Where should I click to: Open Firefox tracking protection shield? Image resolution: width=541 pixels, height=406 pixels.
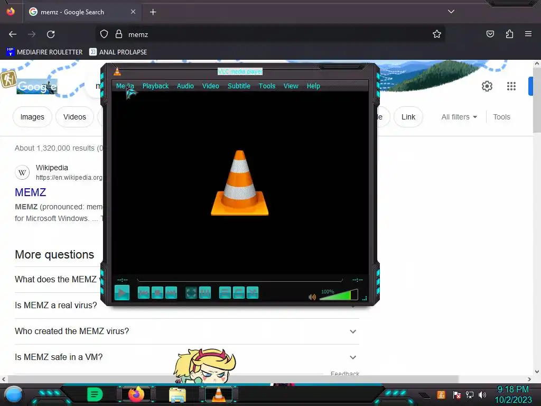(x=104, y=34)
